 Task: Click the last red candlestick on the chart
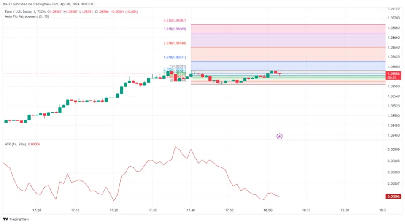279,74
